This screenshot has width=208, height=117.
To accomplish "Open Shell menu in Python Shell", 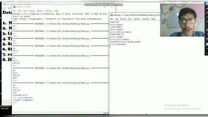I will pos(25,11).
